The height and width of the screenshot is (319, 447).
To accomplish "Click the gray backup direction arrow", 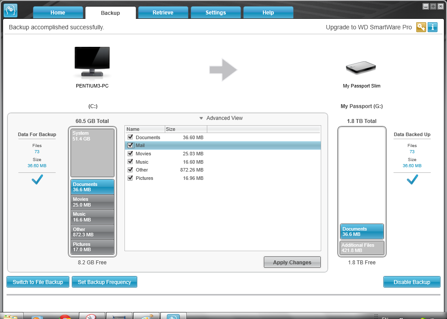I will [x=223, y=70].
